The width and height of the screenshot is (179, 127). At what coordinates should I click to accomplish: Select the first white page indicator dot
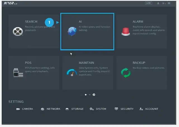pyautogui.click(x=86, y=95)
